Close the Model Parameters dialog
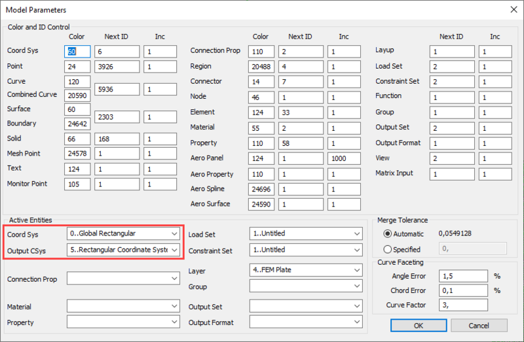Viewport: 524px width, 342px height. tap(514, 10)
